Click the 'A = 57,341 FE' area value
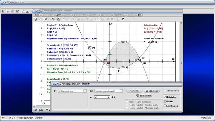 pos(150,42)
